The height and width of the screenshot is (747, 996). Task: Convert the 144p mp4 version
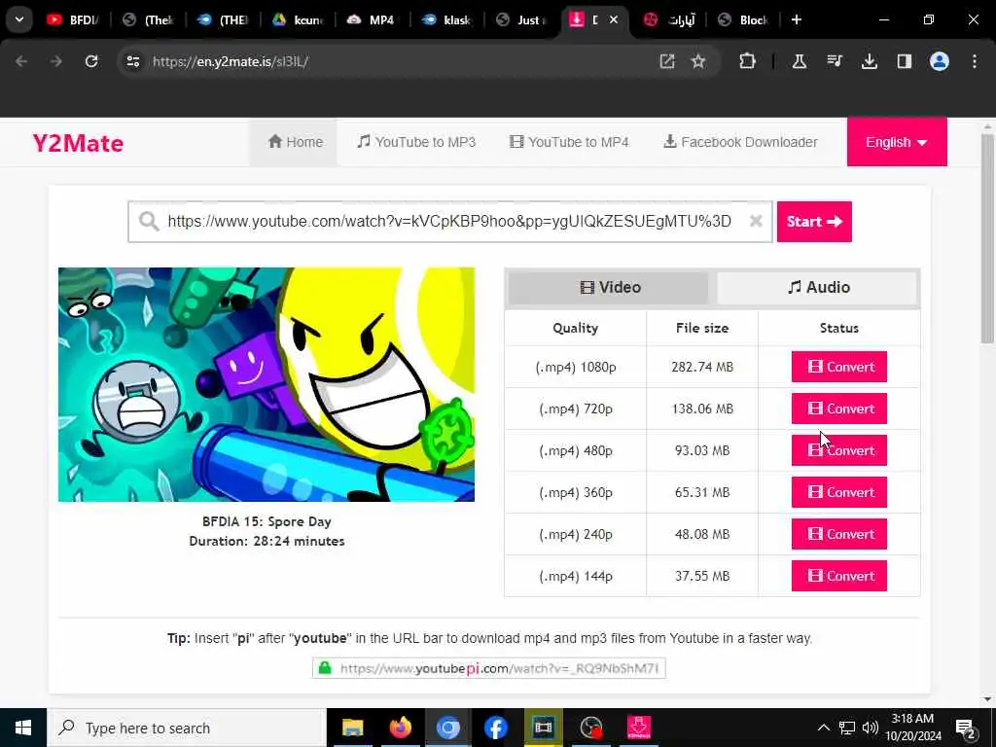click(838, 576)
